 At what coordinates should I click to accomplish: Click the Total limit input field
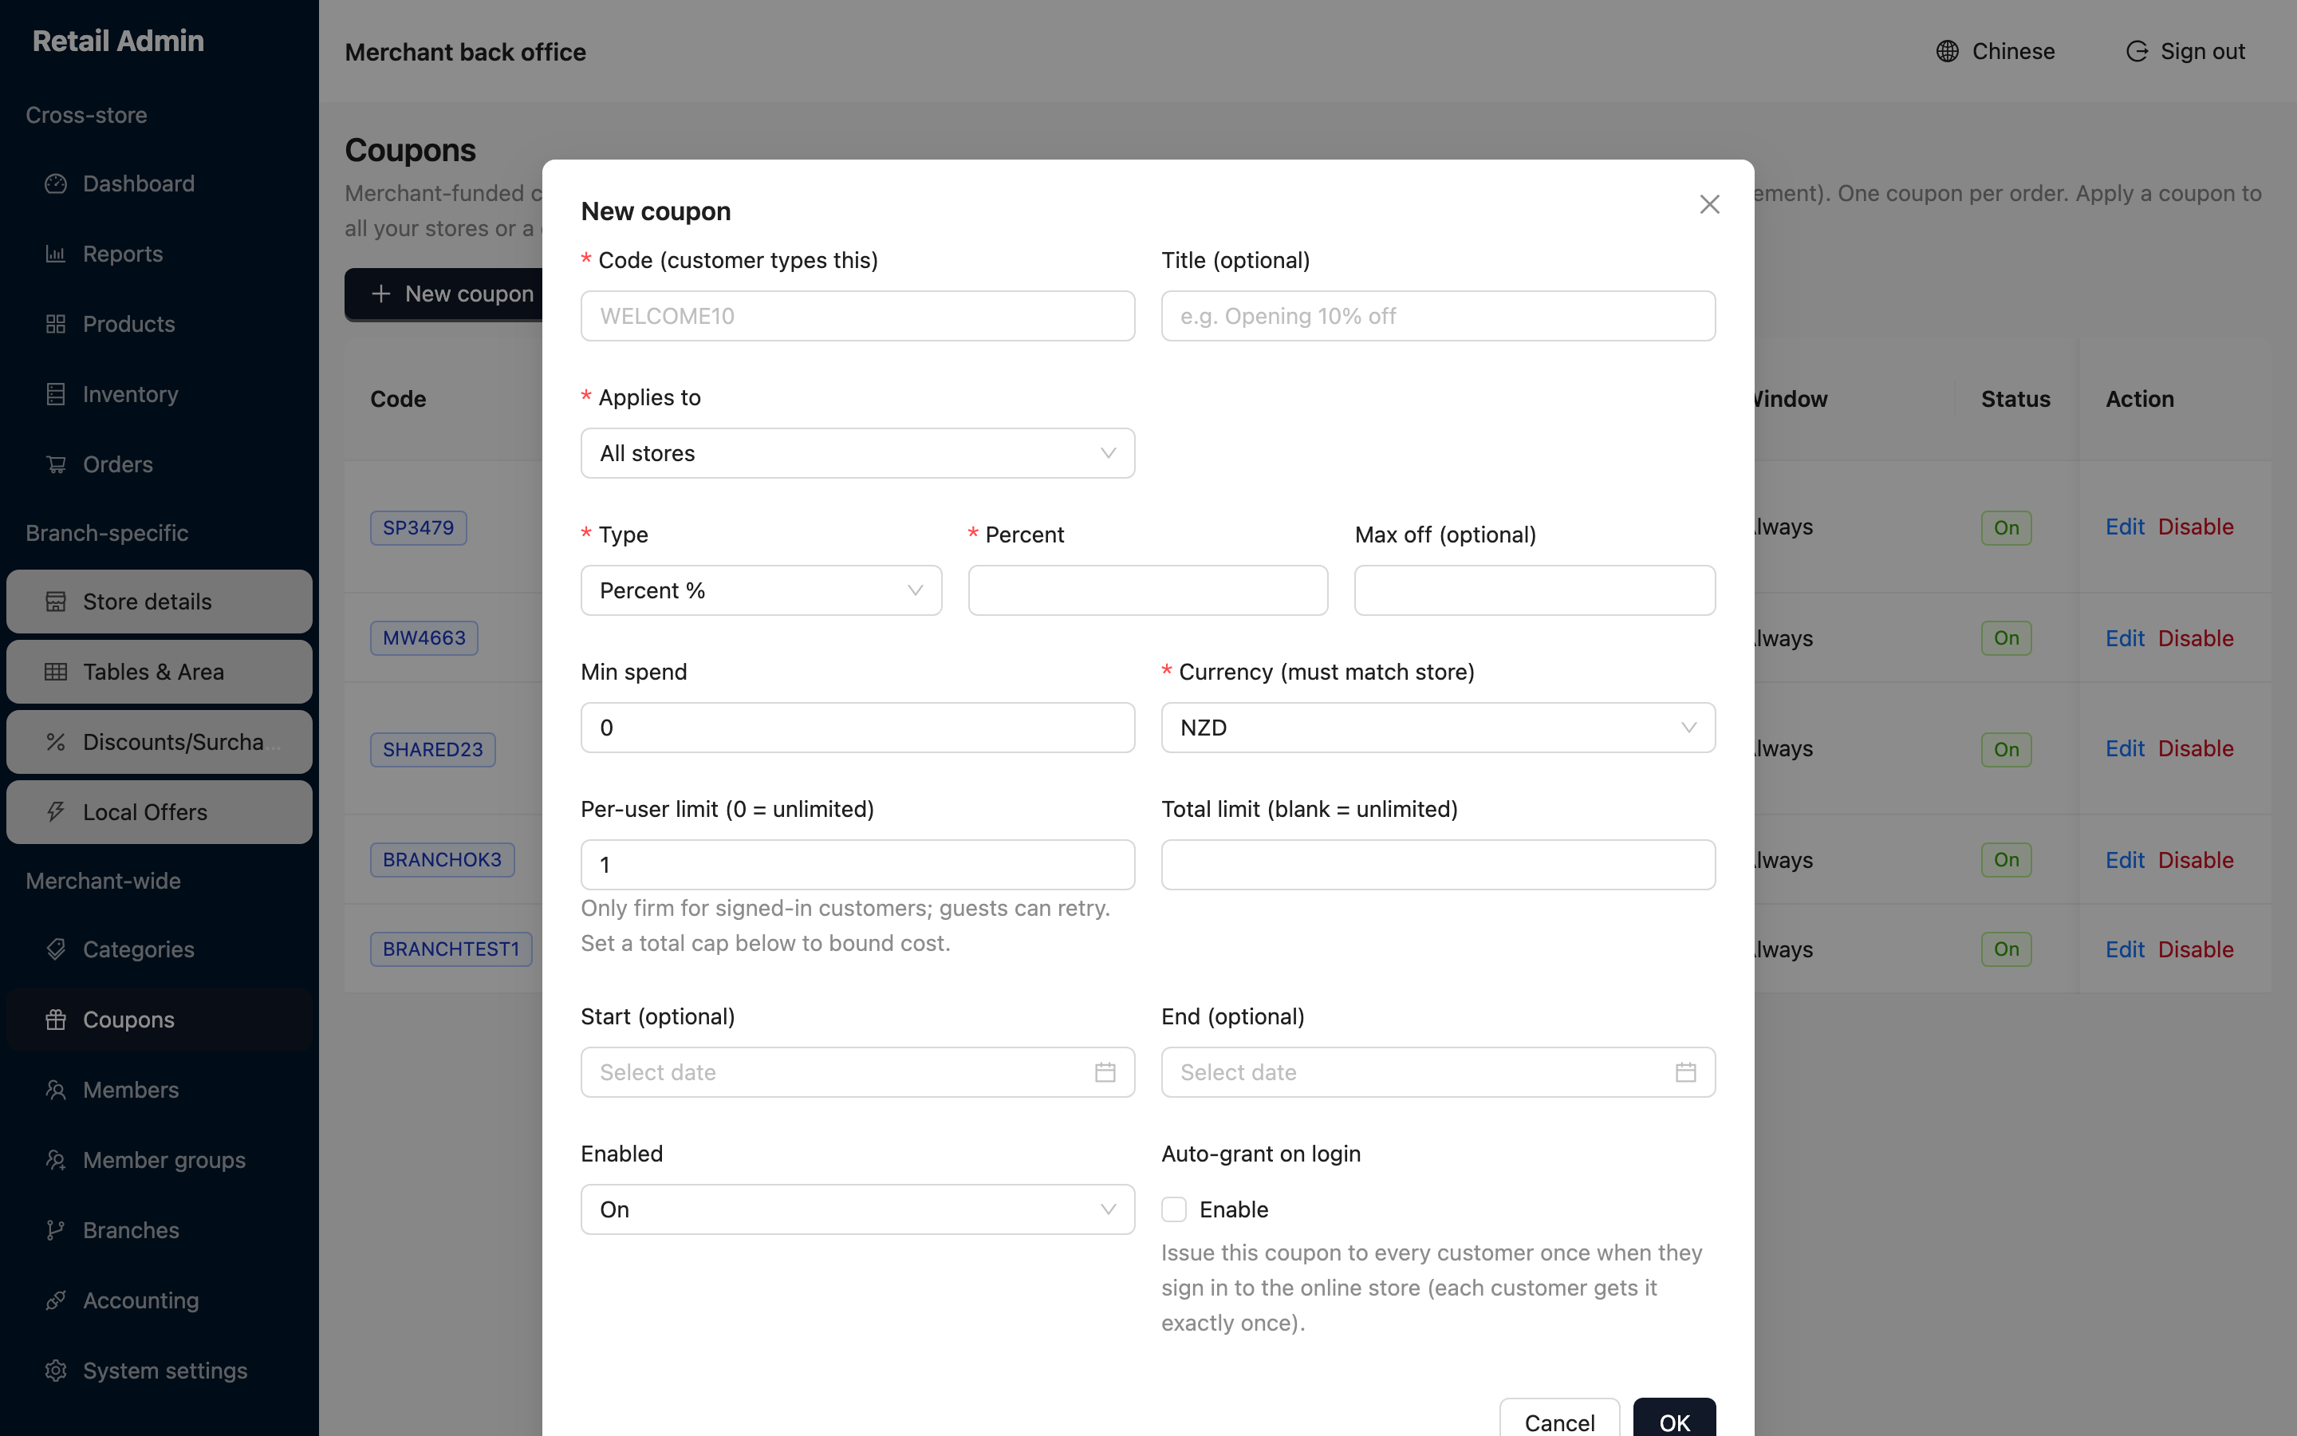click(1438, 864)
